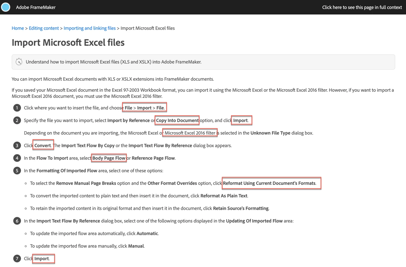Click the 'Reference Page Flow' bold text
406x267 pixels.
click(153, 158)
